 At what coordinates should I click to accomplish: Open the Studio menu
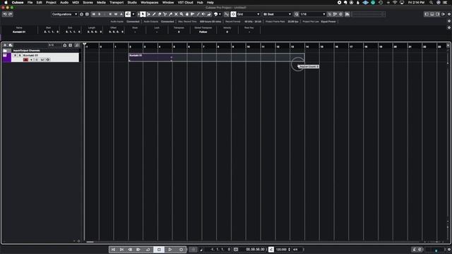[132, 2]
